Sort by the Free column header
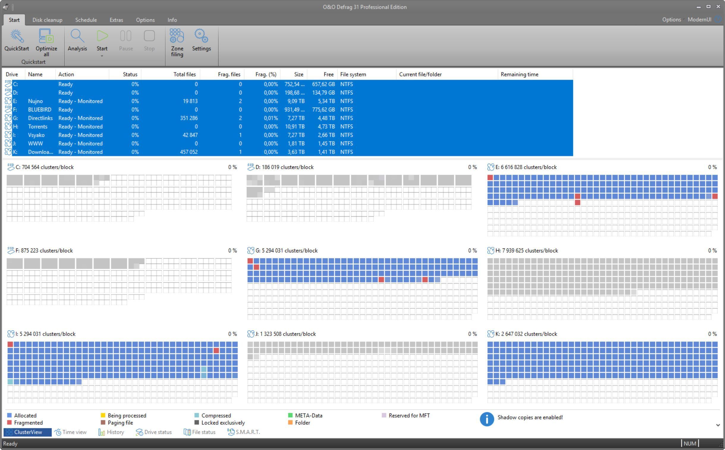The width and height of the screenshot is (725, 450). pyautogui.click(x=322, y=74)
